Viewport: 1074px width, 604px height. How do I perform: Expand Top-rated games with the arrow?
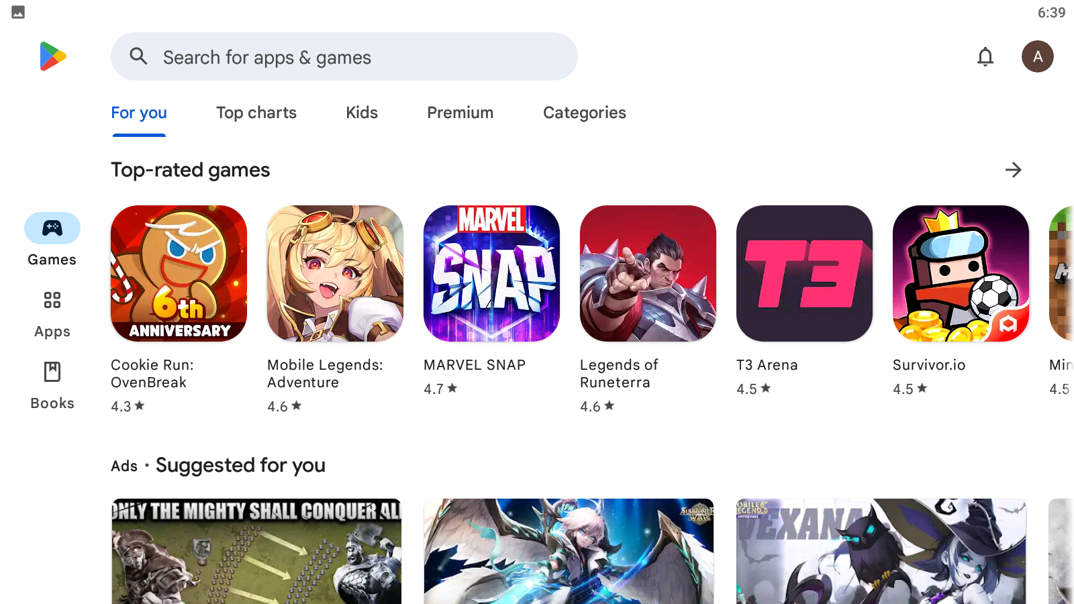click(x=1013, y=170)
